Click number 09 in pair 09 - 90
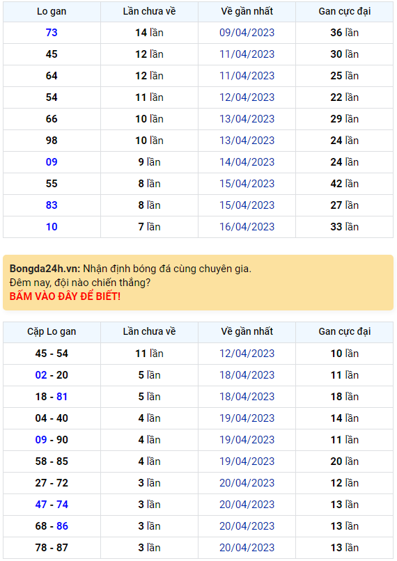The image size is (397, 561). pyautogui.click(x=41, y=440)
